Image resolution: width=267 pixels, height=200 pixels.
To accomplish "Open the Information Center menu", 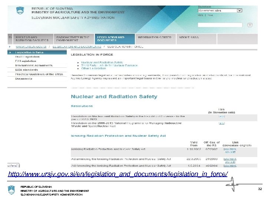I will pos(155,39).
